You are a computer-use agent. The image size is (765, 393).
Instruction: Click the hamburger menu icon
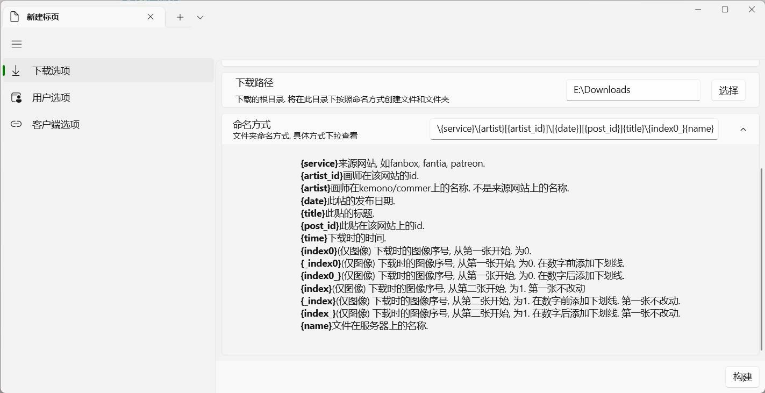coord(17,44)
